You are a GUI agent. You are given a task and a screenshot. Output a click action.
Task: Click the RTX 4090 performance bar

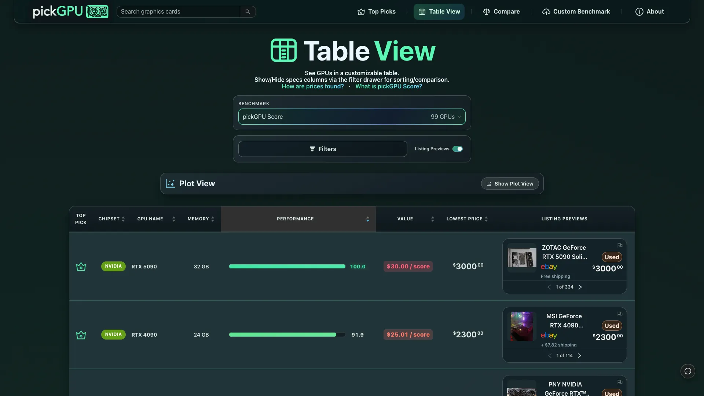coord(287,335)
